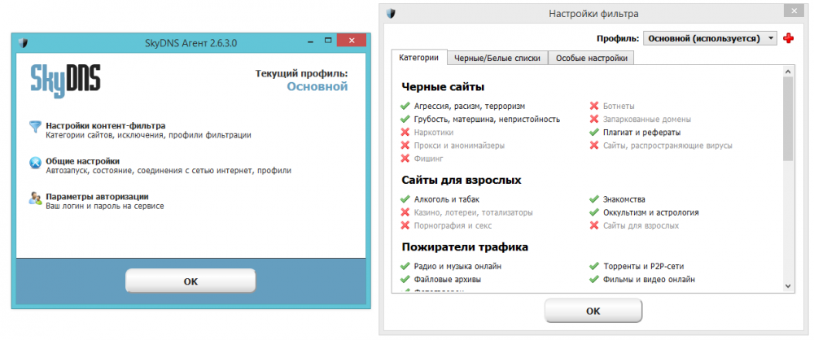The image size is (814, 340).
Task: Click categories list scrollbar thumb
Action: coord(787,119)
